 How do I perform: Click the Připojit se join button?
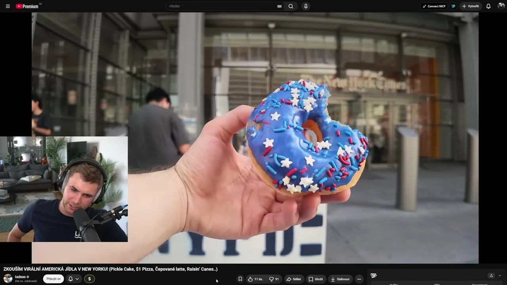[53, 279]
